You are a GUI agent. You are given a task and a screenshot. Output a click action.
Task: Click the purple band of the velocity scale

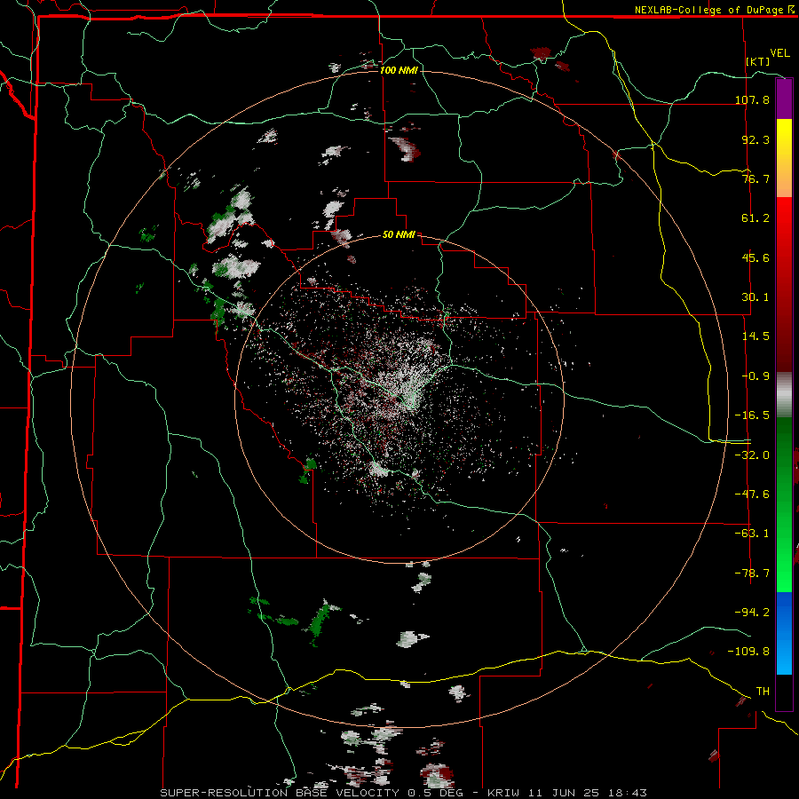[x=784, y=99]
